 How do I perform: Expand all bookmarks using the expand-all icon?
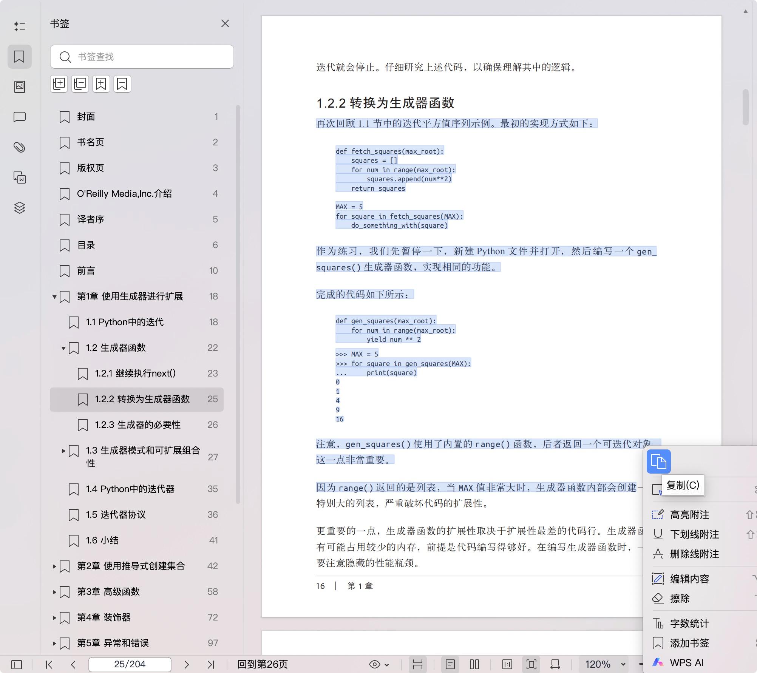click(x=59, y=83)
